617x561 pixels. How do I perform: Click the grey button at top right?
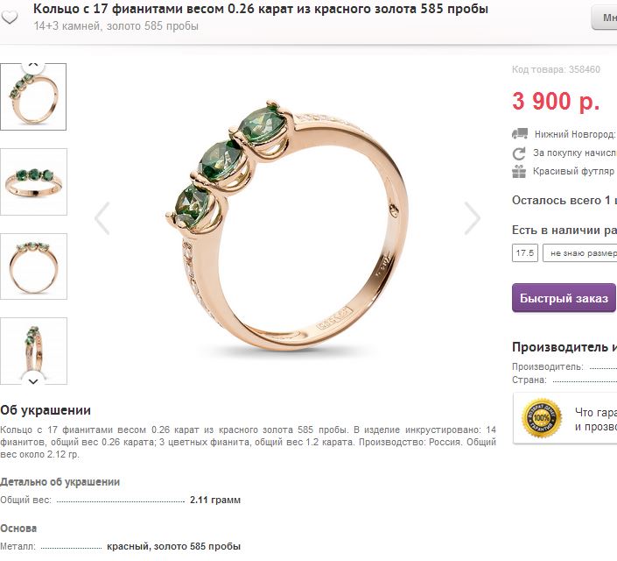click(x=605, y=18)
